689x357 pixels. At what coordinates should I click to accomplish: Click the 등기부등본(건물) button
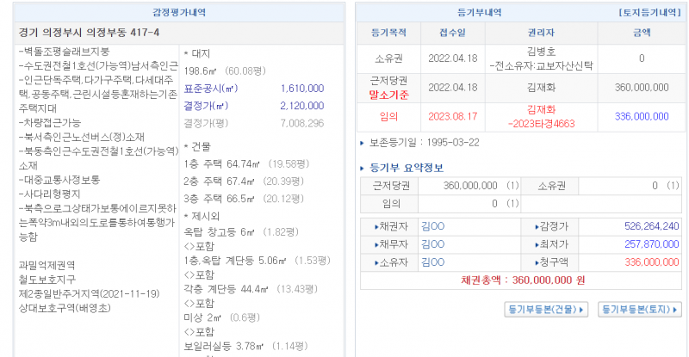[545, 309]
